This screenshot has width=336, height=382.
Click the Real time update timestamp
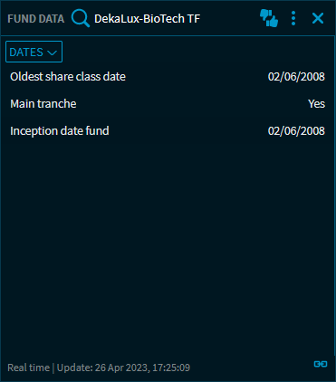[99, 368]
